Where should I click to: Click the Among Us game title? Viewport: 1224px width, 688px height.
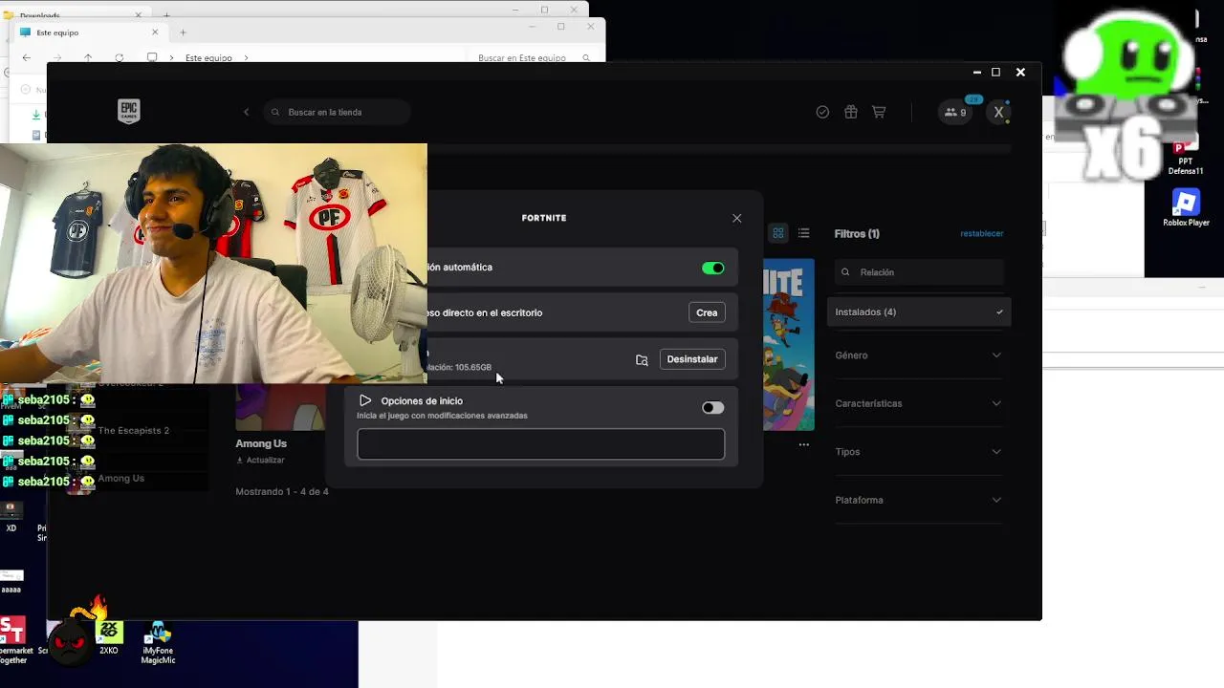(x=261, y=443)
